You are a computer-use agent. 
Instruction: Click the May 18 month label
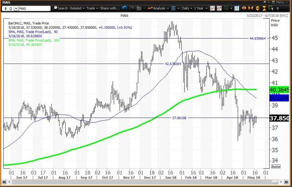pyautogui.click(x=254, y=177)
